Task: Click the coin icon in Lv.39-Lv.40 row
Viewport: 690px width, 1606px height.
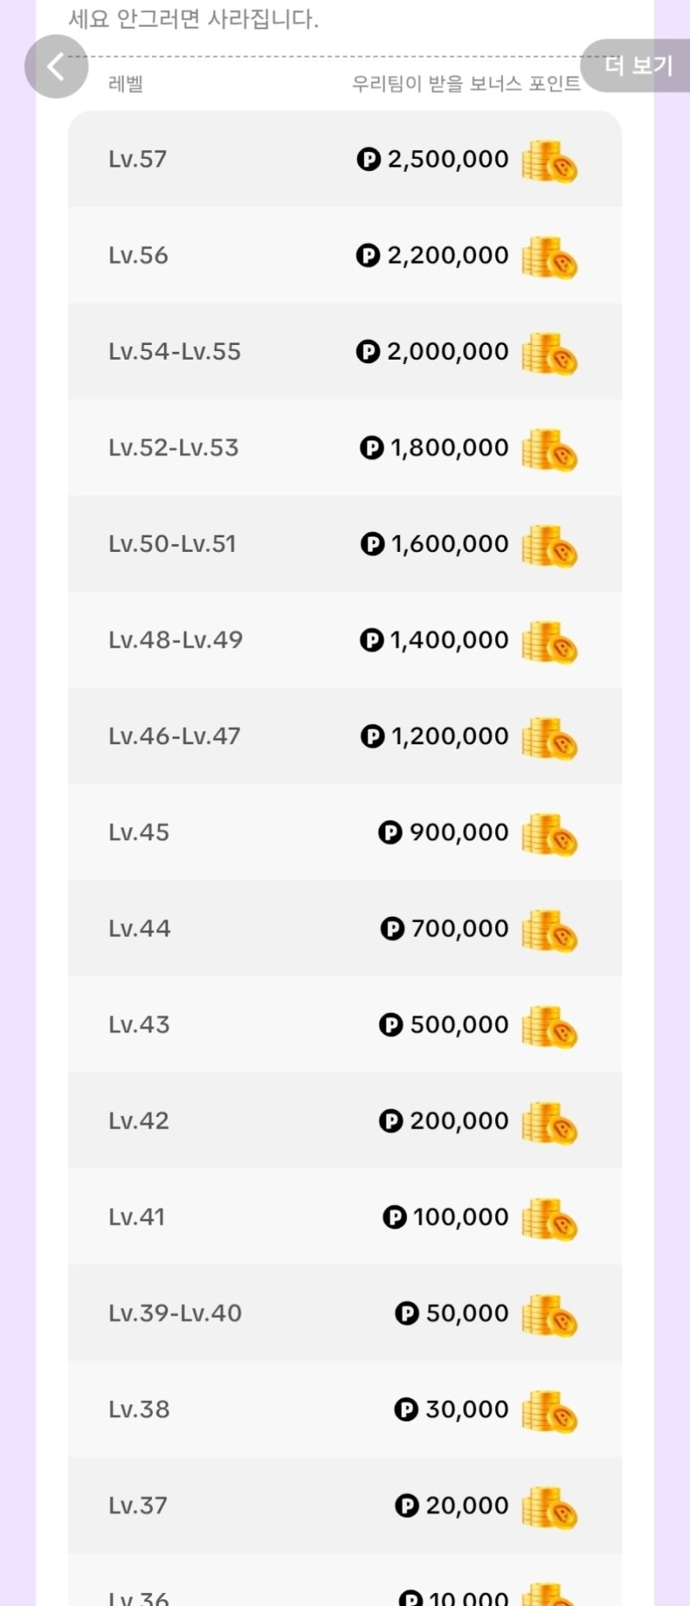Action: coord(549,1315)
